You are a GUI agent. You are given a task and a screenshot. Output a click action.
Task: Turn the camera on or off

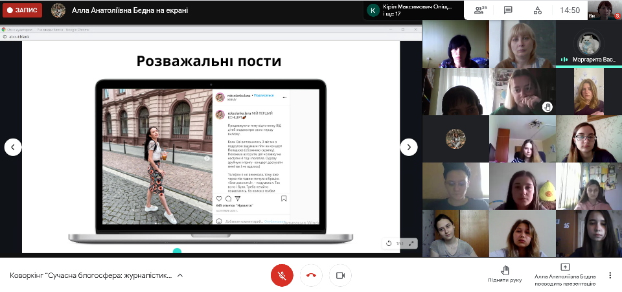[340, 275]
